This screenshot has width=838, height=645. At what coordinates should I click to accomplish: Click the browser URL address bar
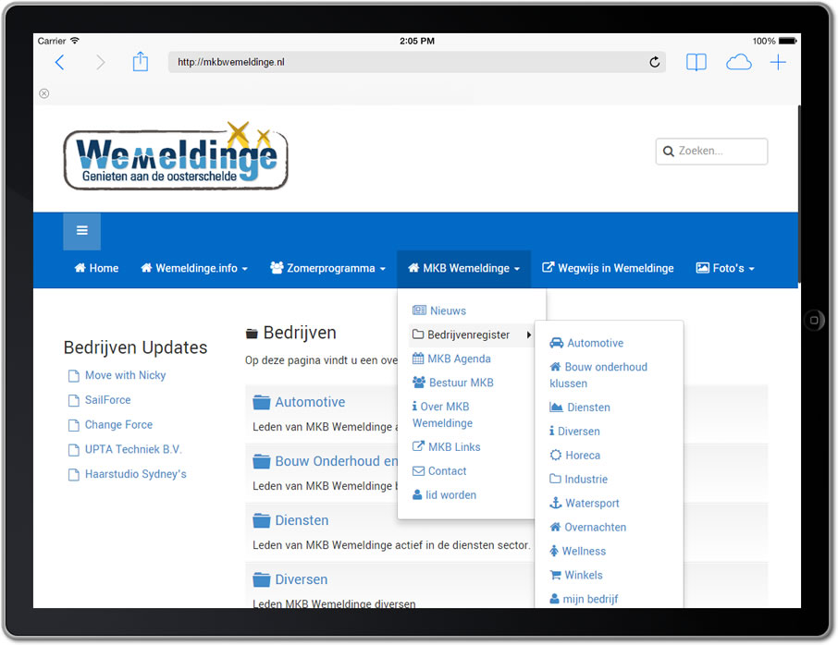pyautogui.click(x=407, y=62)
